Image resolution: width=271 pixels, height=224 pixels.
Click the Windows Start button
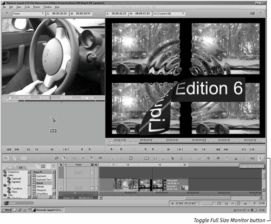pos(7,210)
